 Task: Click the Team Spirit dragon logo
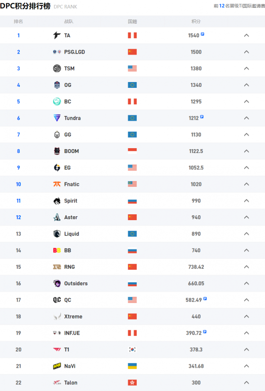point(57,201)
